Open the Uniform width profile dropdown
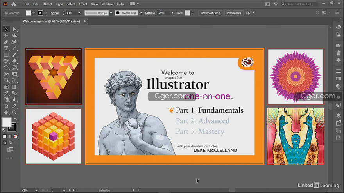The width and height of the screenshot is (344, 193). (x=111, y=13)
